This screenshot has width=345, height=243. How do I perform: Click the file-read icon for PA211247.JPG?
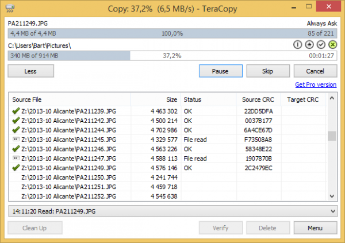pyautogui.click(x=16, y=158)
